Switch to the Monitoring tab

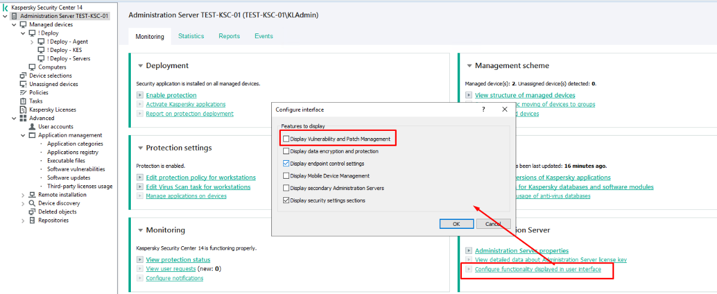[x=149, y=36]
